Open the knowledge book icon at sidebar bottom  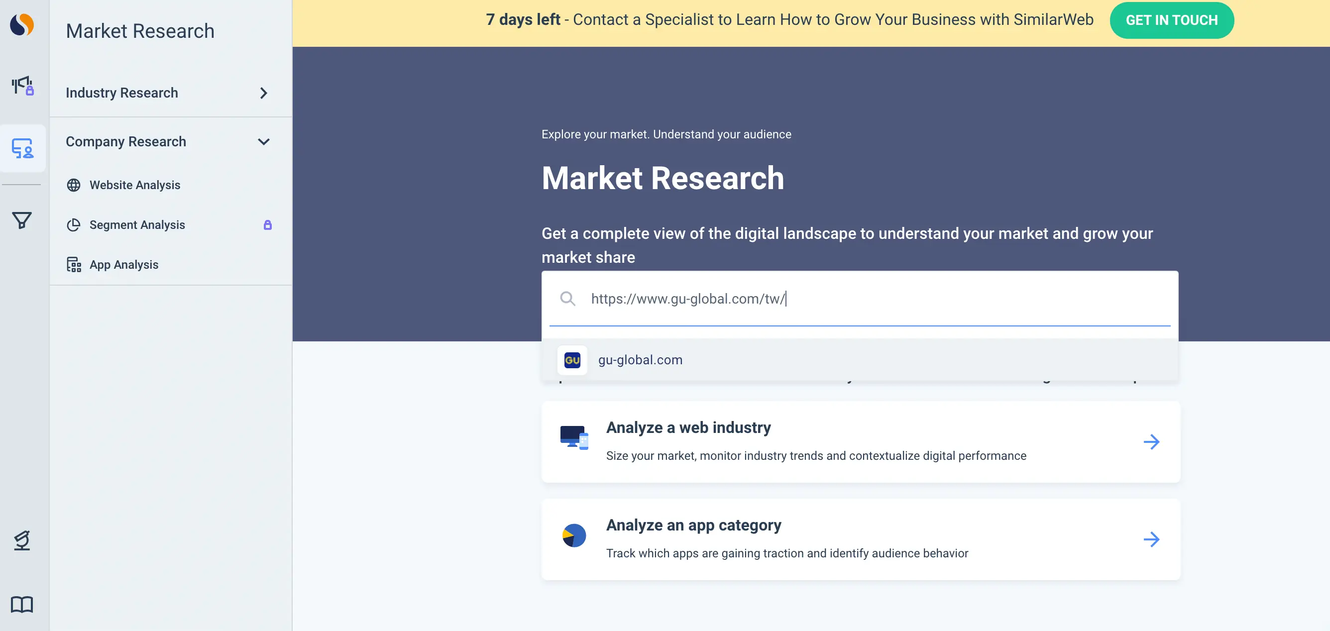pos(22,604)
